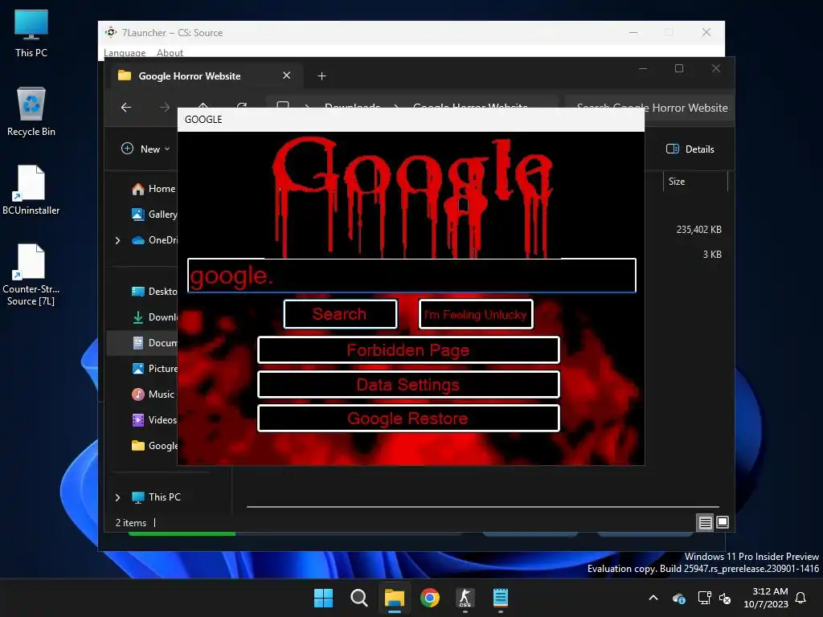This screenshot has width=823, height=617.
Task: Expand the This PC tree node
Action: (117, 496)
